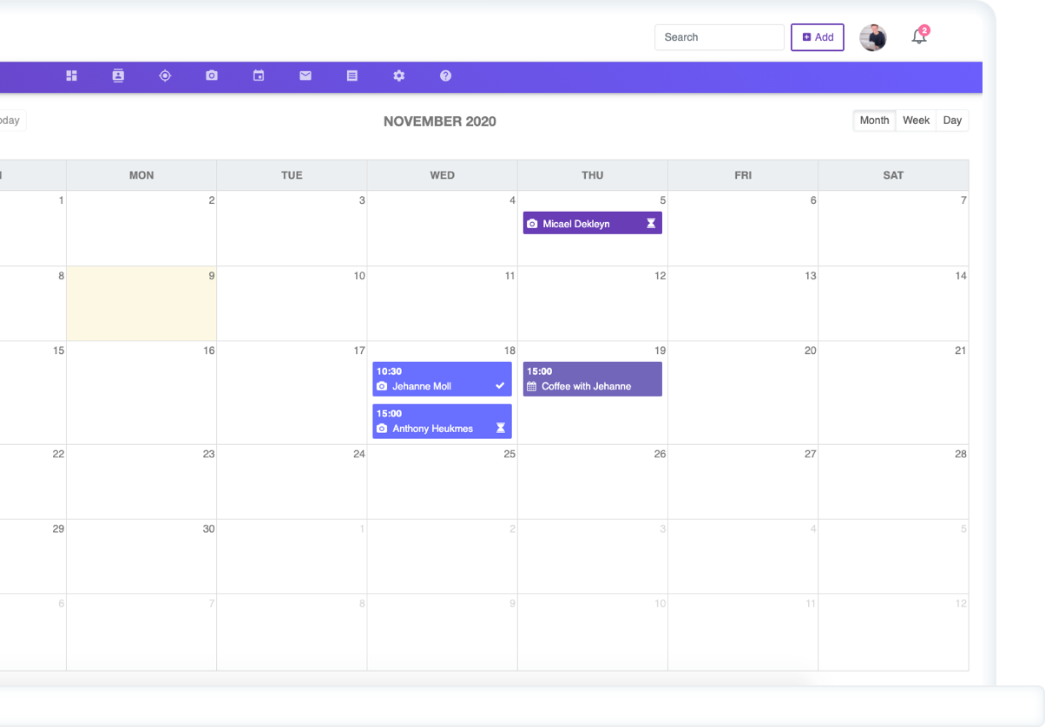This screenshot has width=1045, height=727.
Task: Open the calendar icon in navbar
Action: (259, 76)
